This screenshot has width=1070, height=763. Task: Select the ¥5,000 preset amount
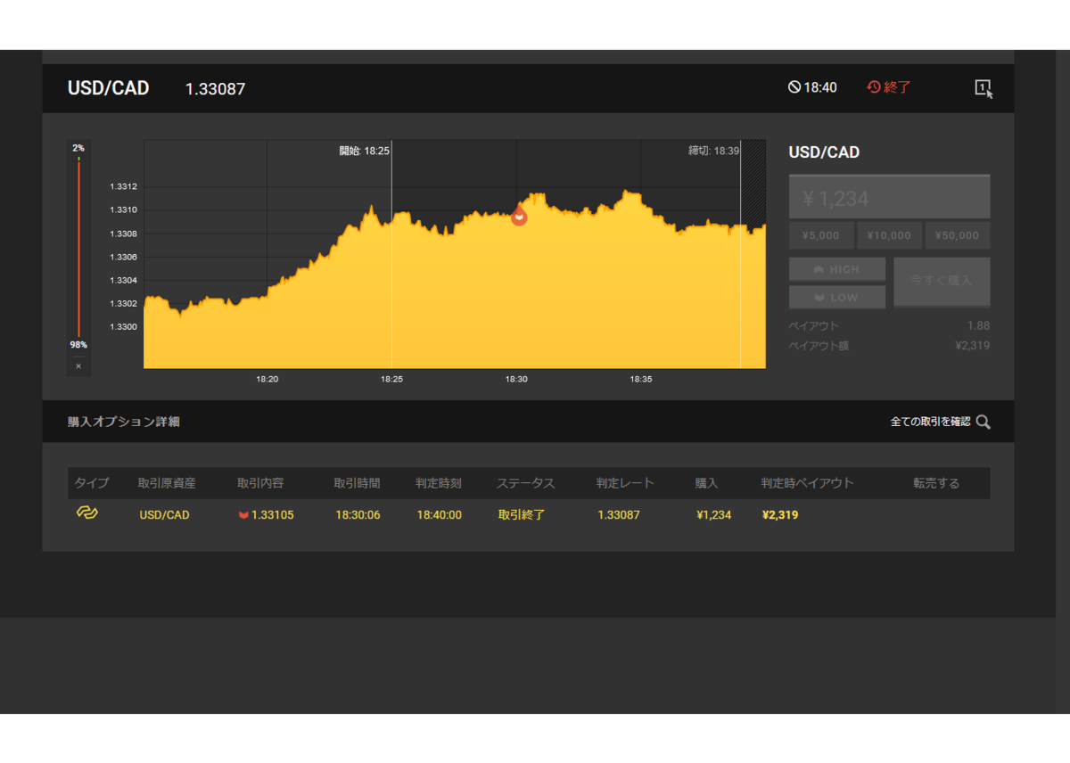coord(820,235)
